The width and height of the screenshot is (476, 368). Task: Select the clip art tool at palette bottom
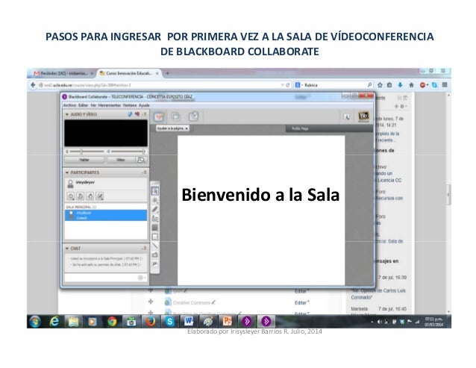[155, 263]
